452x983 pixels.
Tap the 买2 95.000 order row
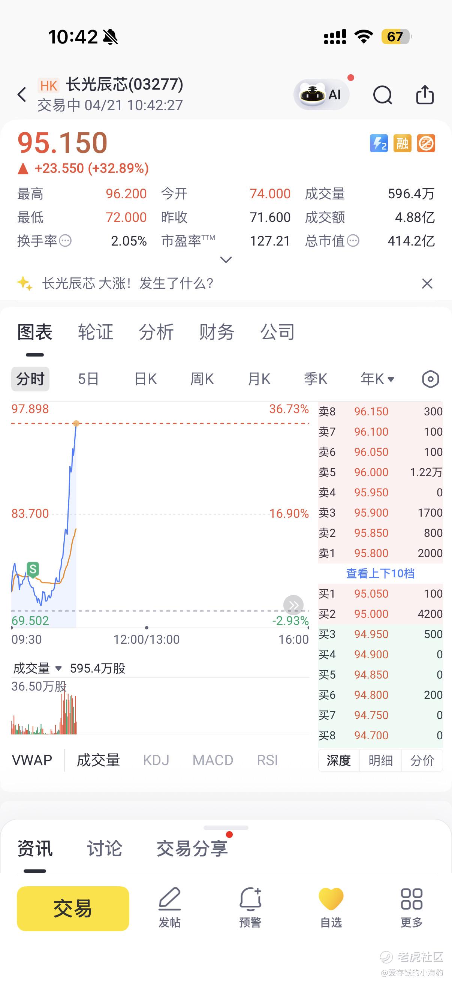tap(380, 614)
